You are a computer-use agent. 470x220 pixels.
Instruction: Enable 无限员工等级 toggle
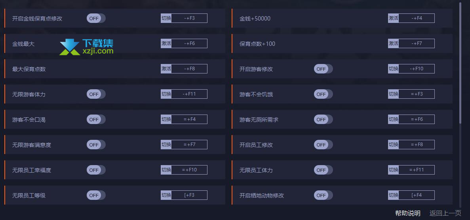click(96, 195)
